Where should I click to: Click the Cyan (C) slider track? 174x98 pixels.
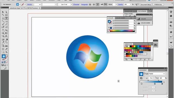[122, 21]
